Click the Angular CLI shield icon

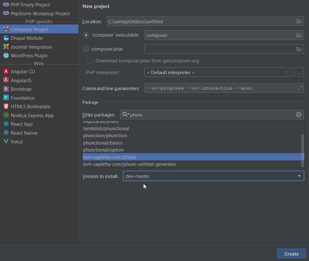click(6, 71)
